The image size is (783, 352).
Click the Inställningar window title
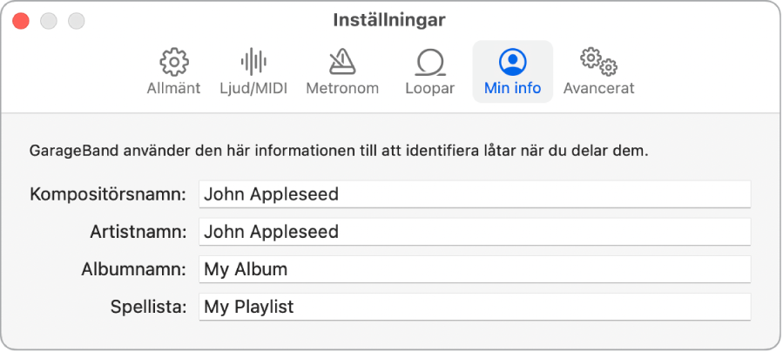[389, 20]
